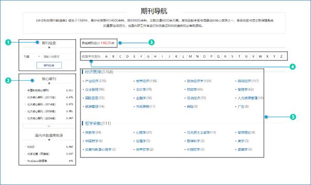The height and width of the screenshot is (185, 311).
Task: Open the 金融学 (36) subject link
Action: [x=144, y=98]
